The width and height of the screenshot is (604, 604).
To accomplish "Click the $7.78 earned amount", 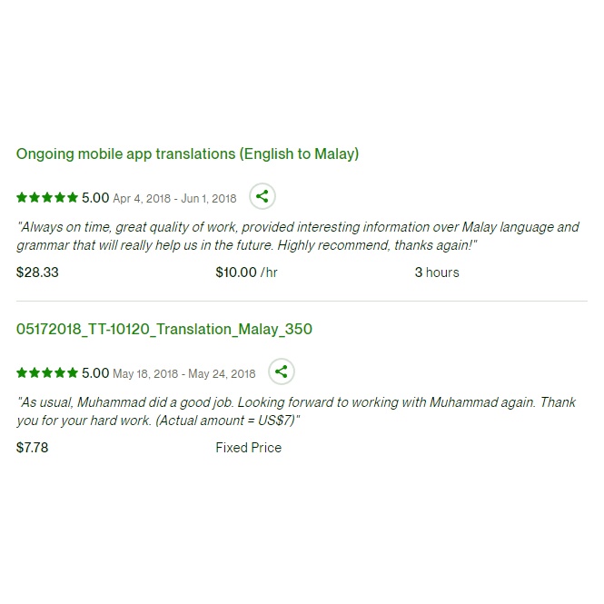I will pos(33,448).
